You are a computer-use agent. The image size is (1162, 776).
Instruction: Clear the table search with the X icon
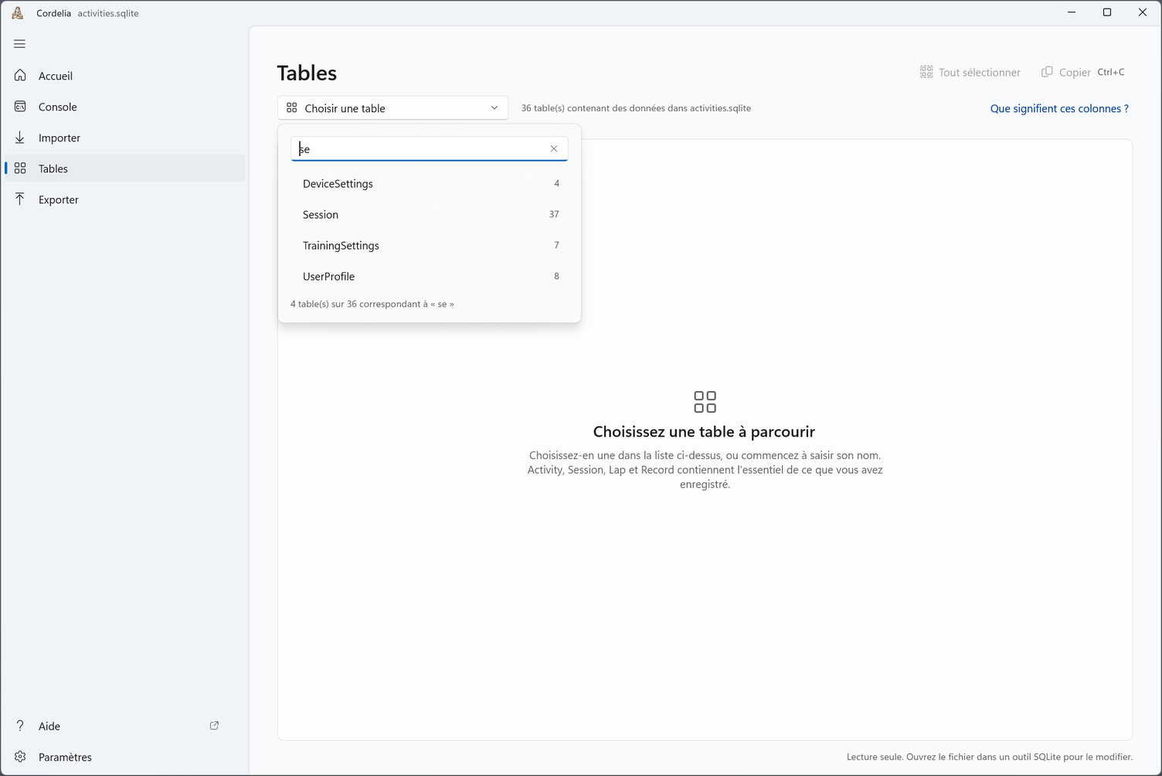pyautogui.click(x=554, y=148)
